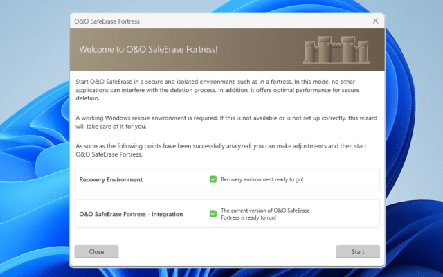Screen dimensions: 443x277
Task: Click 'Recovery environment ready to go!' status text
Action: point(262,179)
